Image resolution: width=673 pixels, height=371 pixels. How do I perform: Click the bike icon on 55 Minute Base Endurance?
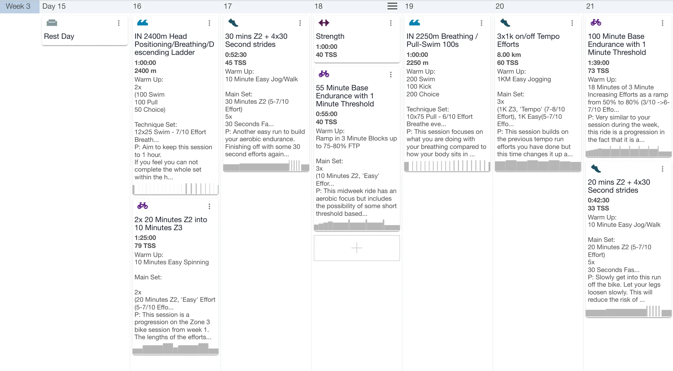(x=324, y=74)
